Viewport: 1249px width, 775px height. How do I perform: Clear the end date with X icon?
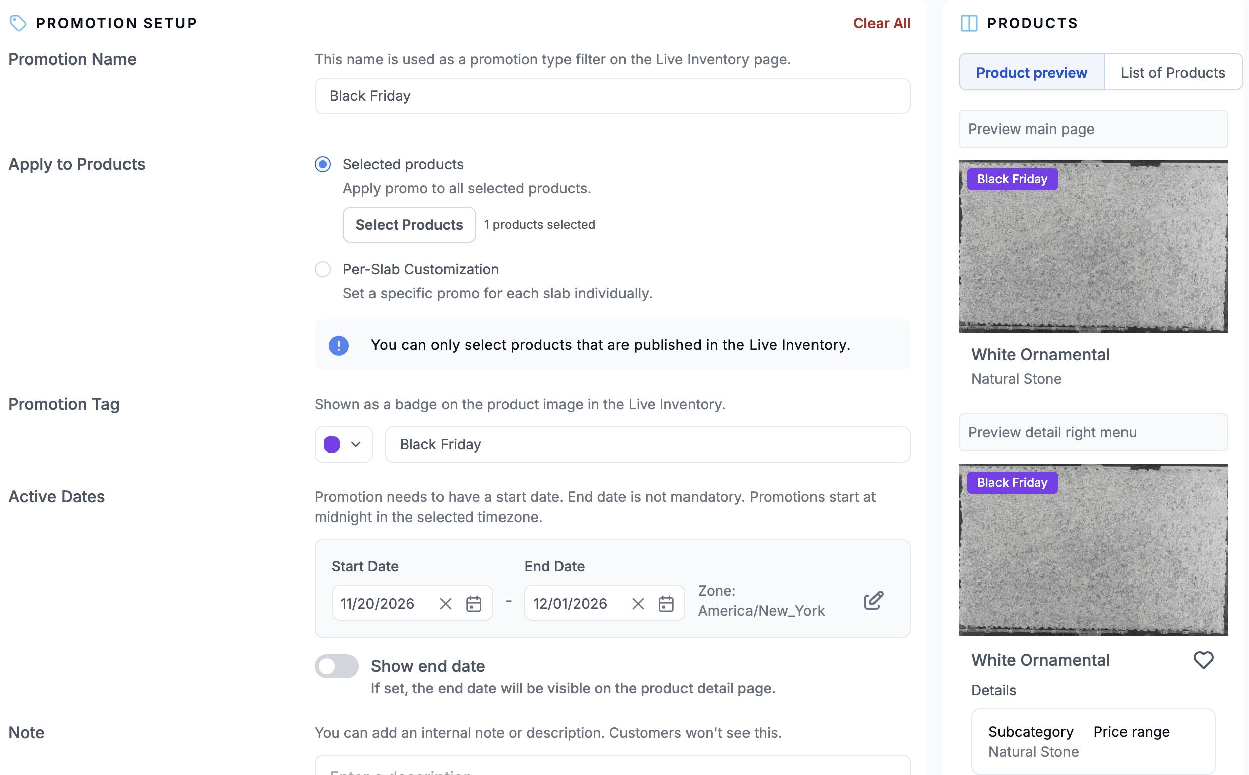(x=637, y=603)
